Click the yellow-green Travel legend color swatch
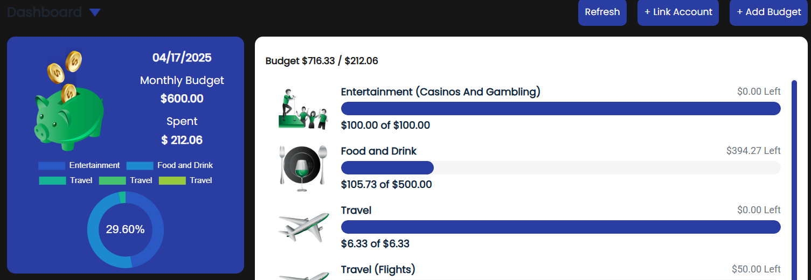Screen dimensions: 811x280 pyautogui.click(x=172, y=180)
